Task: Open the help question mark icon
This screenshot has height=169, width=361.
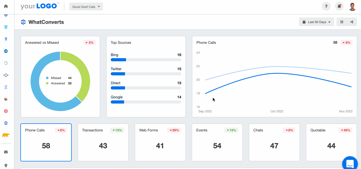Action: [326, 7]
